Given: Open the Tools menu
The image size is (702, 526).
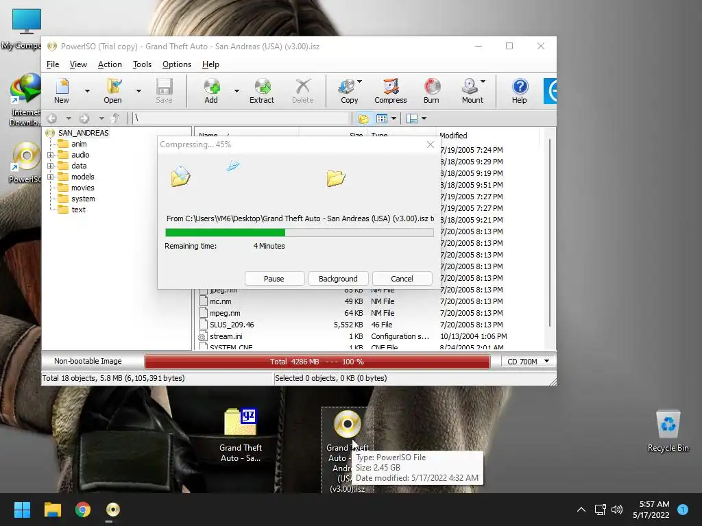Looking at the screenshot, I should [x=142, y=64].
